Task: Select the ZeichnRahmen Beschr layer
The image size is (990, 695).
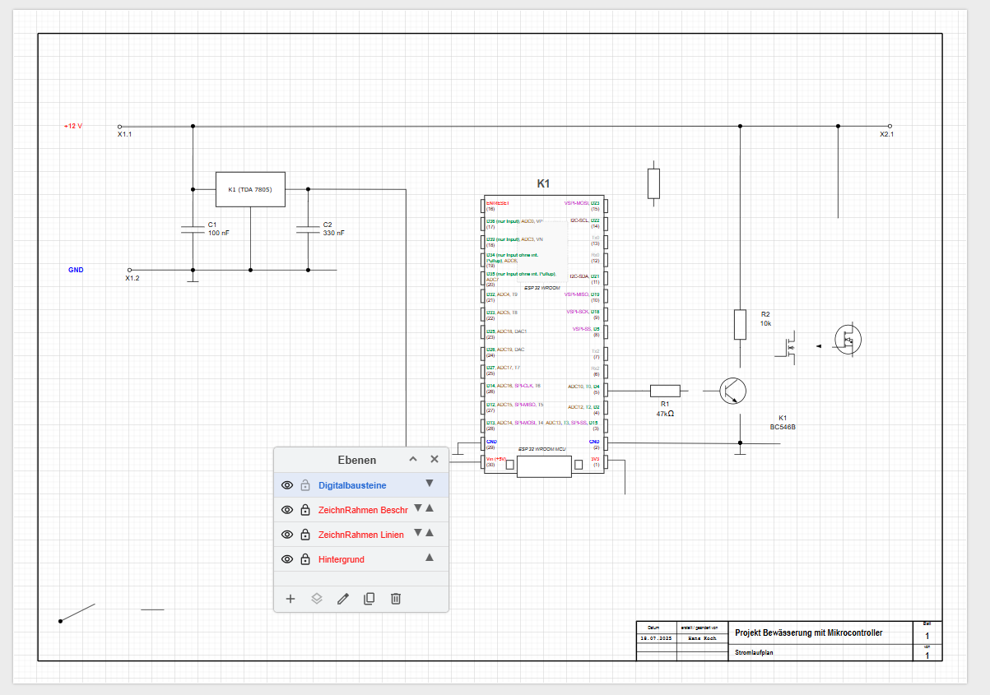Action: point(362,510)
